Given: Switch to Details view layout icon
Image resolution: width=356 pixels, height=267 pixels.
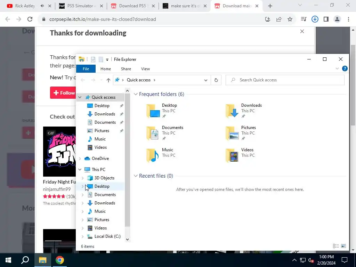Looking at the screenshot, I should point(335,246).
